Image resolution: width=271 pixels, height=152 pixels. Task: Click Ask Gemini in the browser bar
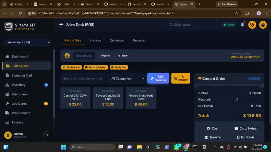click(227, 4)
